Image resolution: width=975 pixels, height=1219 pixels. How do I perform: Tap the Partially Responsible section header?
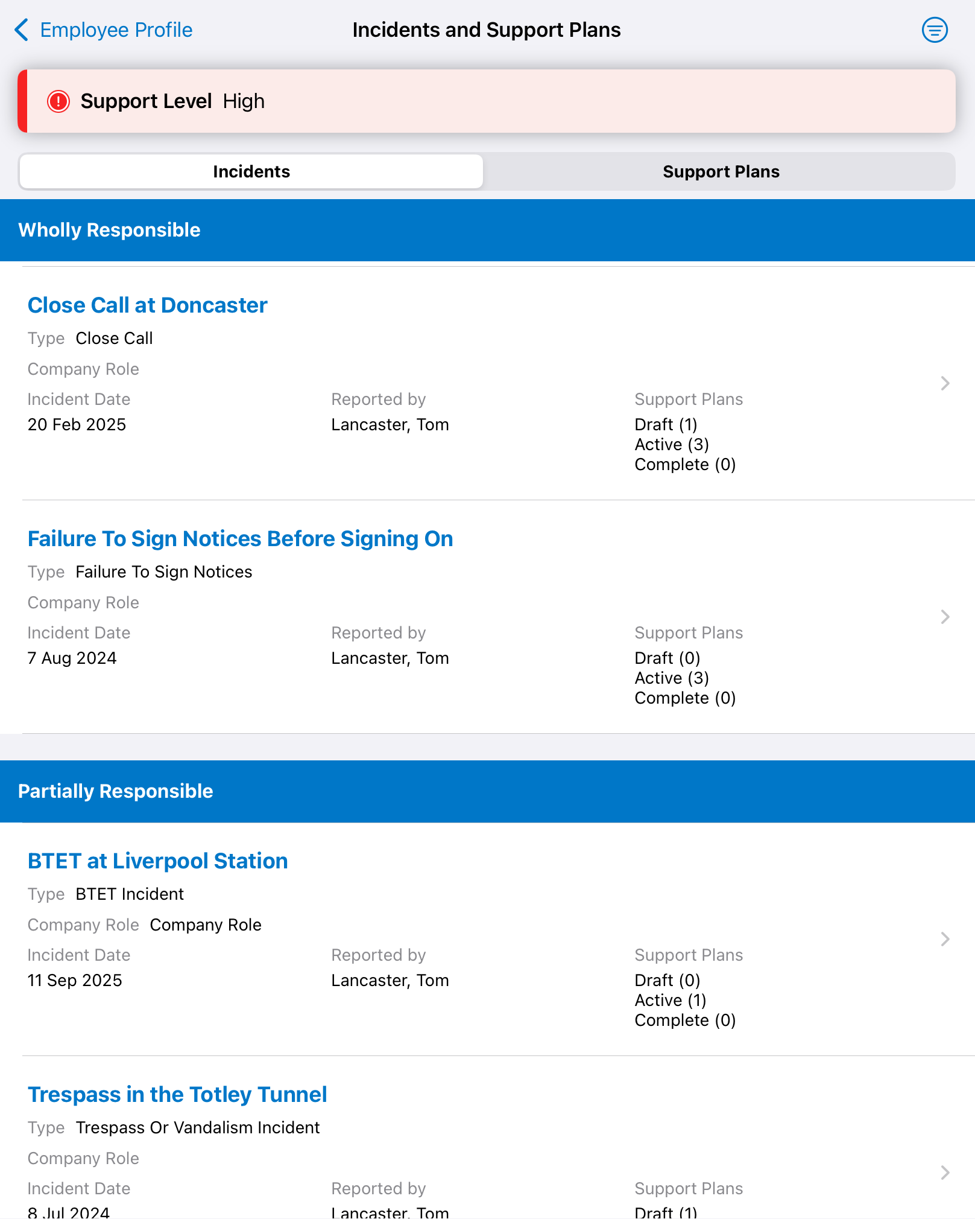pyautogui.click(x=487, y=791)
